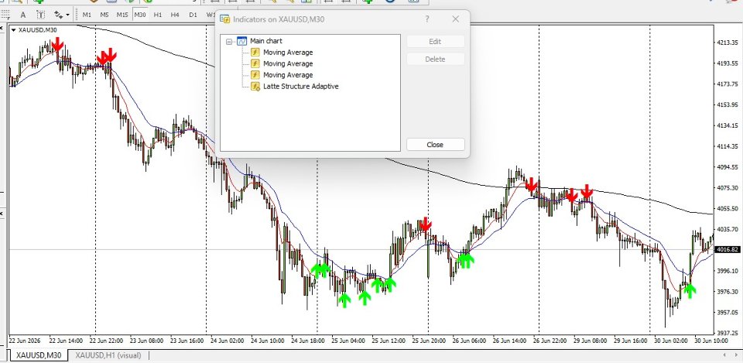743x363 pixels.
Task: Click the 4055.50 price scale value
Action: [728, 208]
